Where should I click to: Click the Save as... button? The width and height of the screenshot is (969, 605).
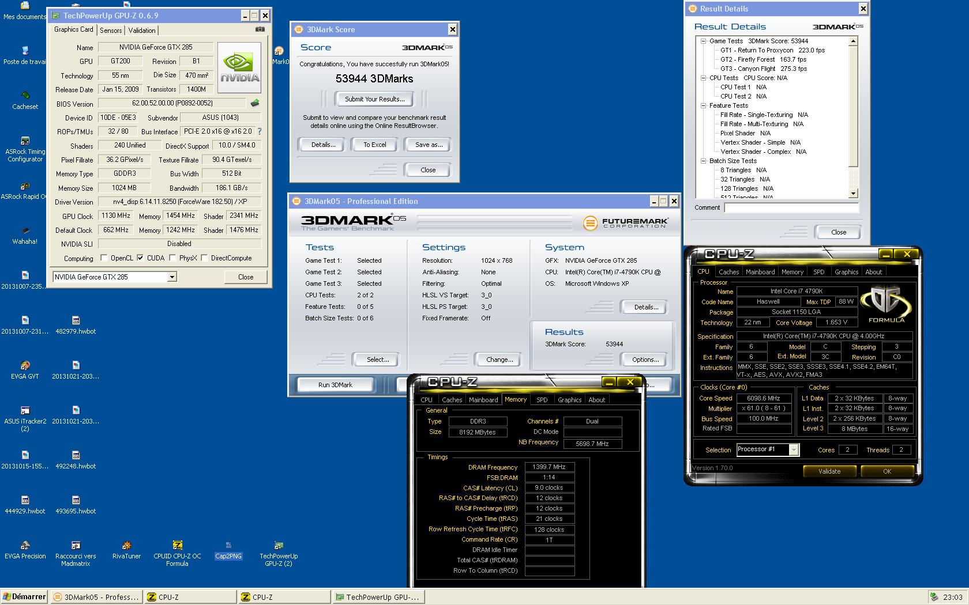click(429, 145)
